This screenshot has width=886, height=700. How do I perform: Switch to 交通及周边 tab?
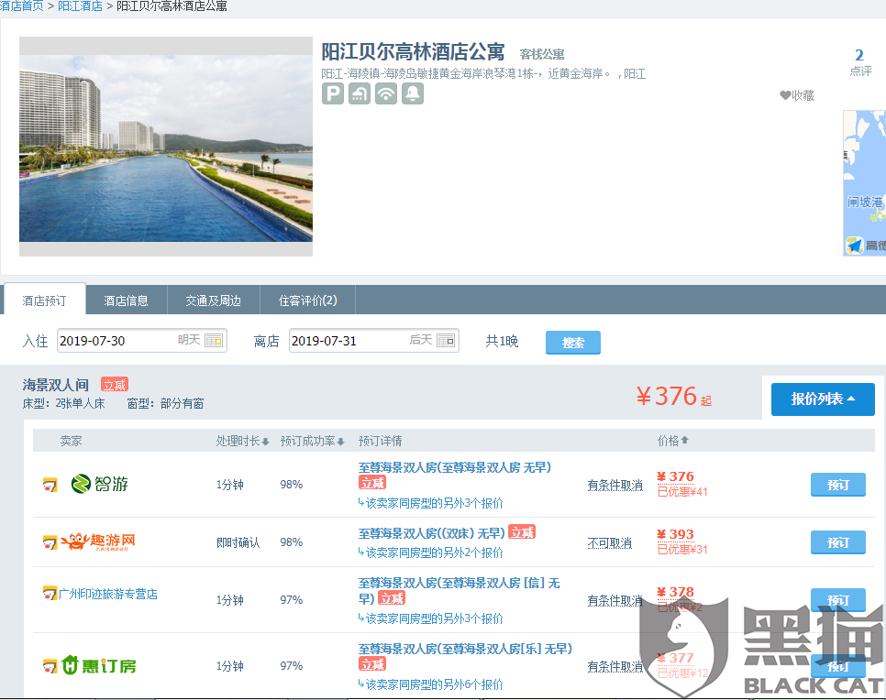coord(214,301)
